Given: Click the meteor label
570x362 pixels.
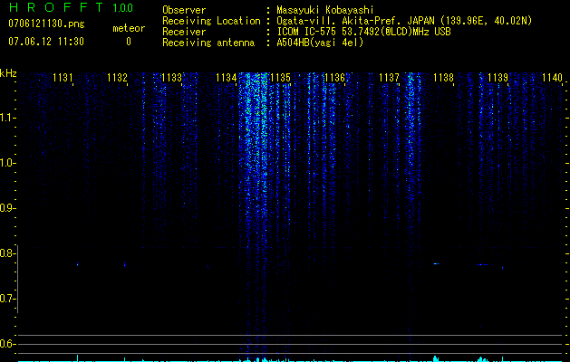Looking at the screenshot, I should click(129, 28).
